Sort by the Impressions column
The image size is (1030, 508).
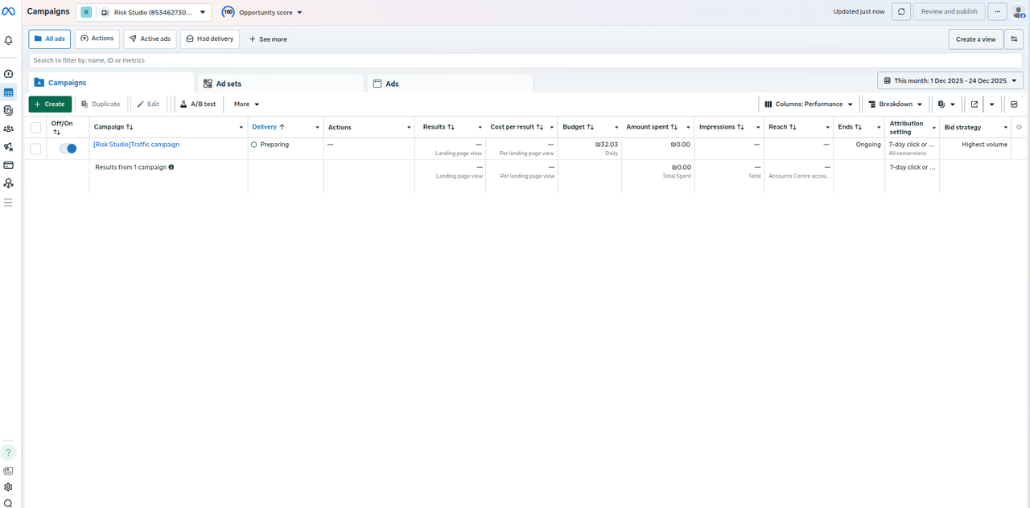point(722,127)
